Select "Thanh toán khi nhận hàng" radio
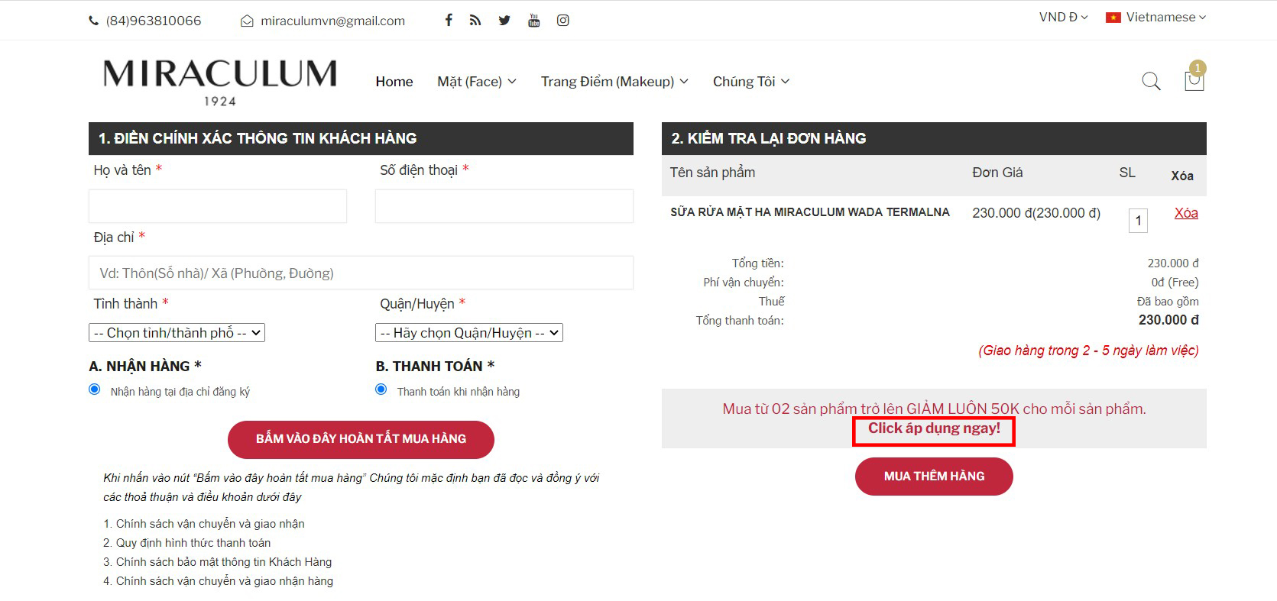This screenshot has width=1277, height=601. tap(381, 389)
